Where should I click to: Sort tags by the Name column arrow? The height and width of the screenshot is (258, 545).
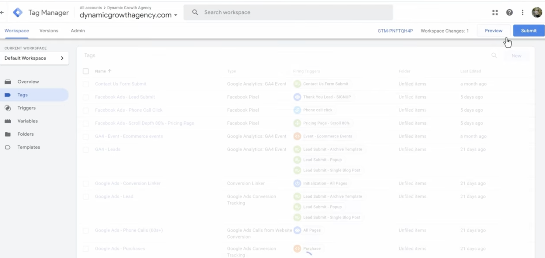[x=110, y=71]
